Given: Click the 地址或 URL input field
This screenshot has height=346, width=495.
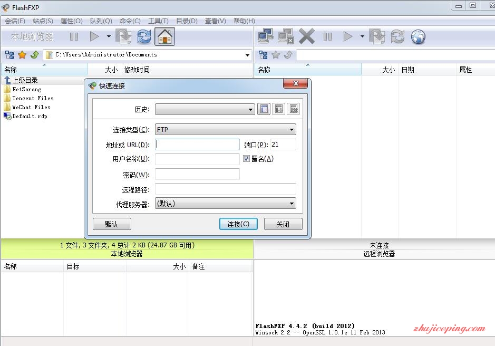Looking at the screenshot, I should pyautogui.click(x=197, y=145).
